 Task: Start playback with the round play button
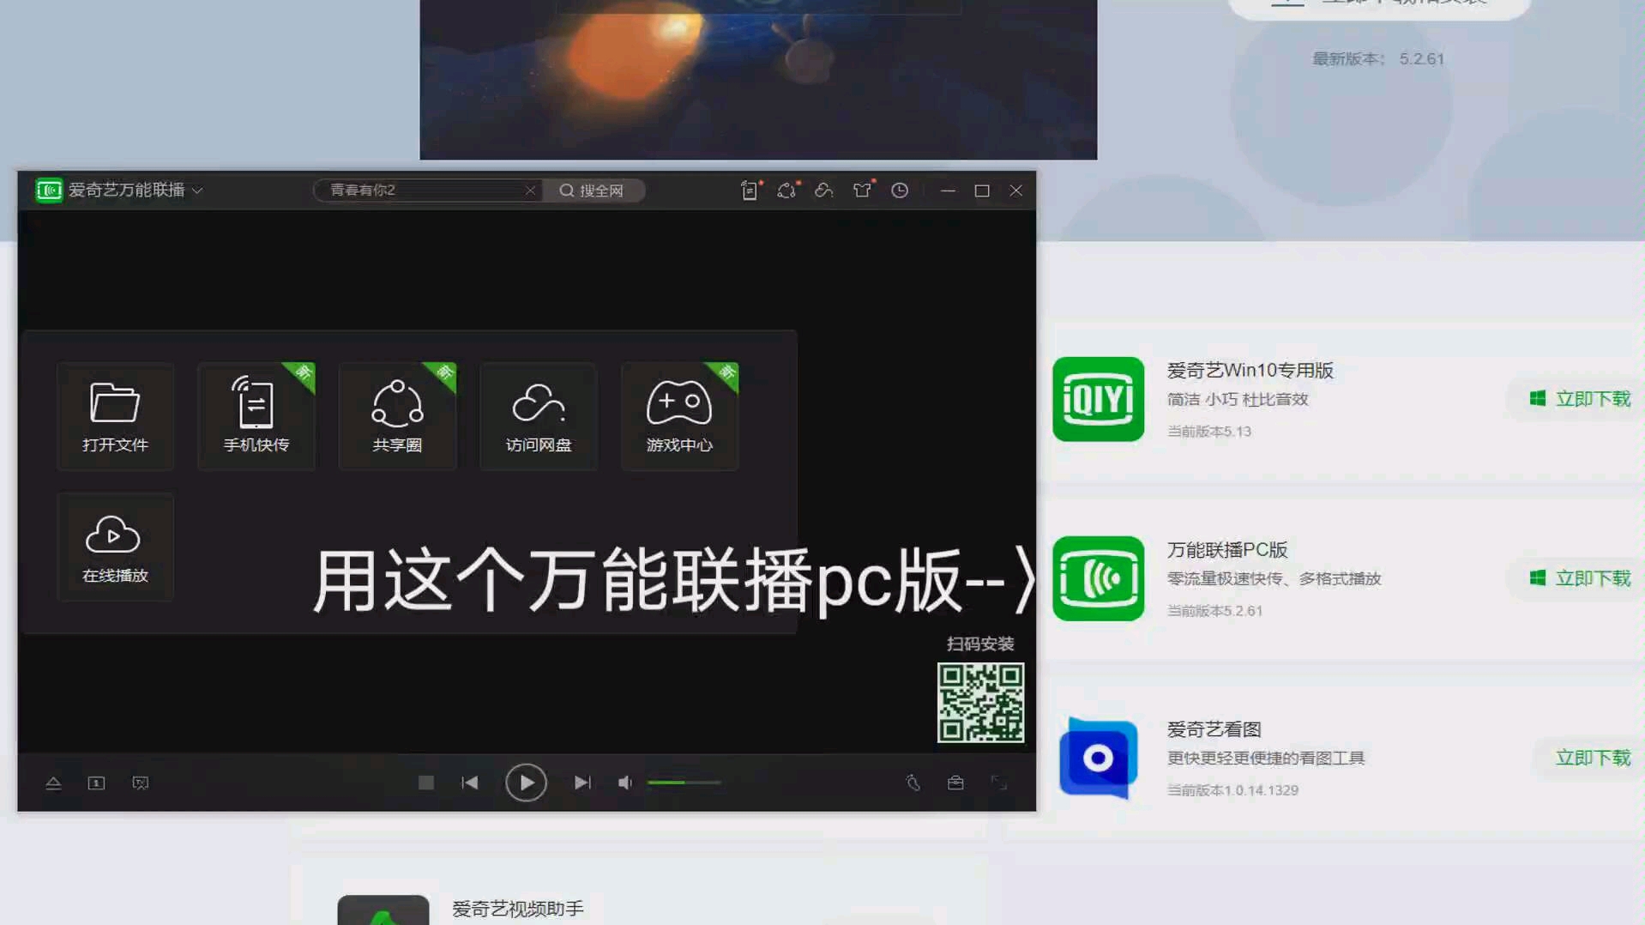pos(526,783)
